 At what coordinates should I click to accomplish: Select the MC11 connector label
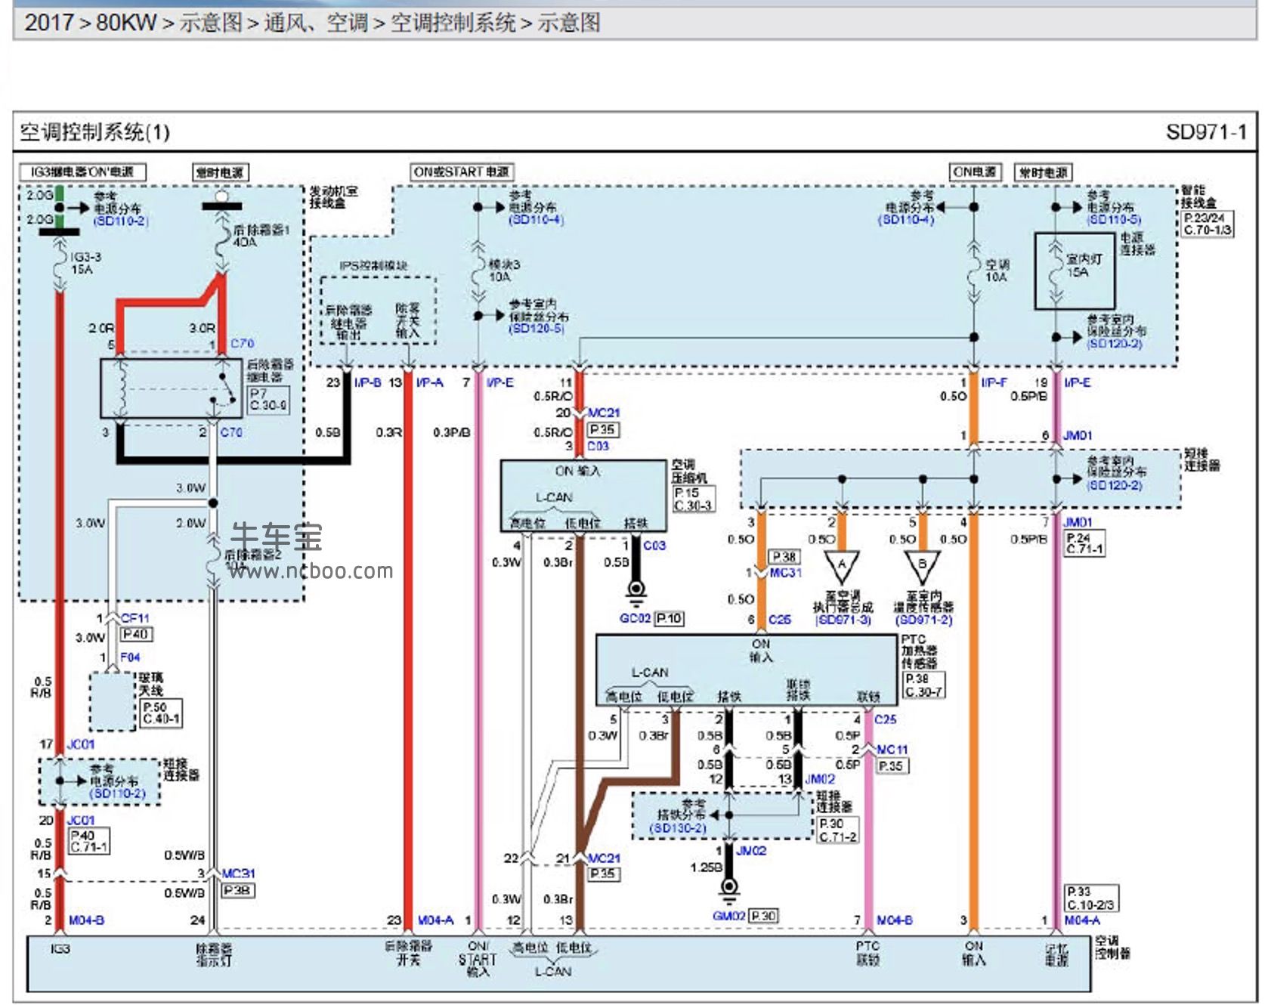click(x=892, y=750)
